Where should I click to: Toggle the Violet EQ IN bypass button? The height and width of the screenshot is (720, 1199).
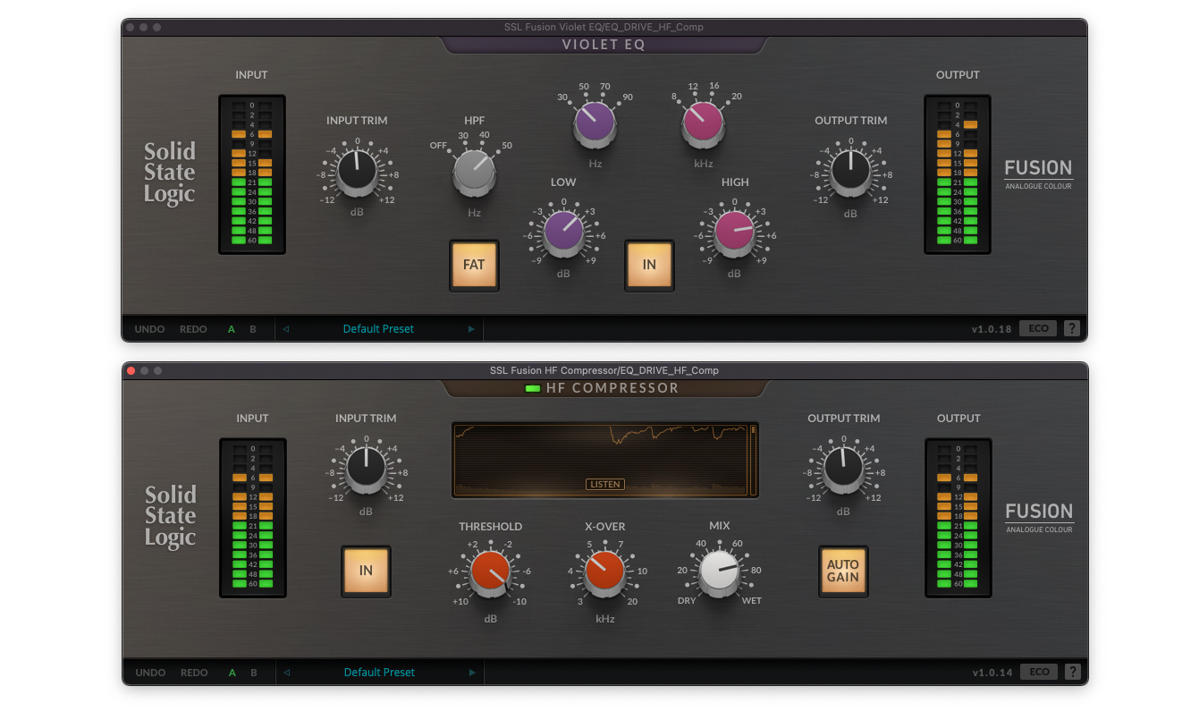[649, 265]
